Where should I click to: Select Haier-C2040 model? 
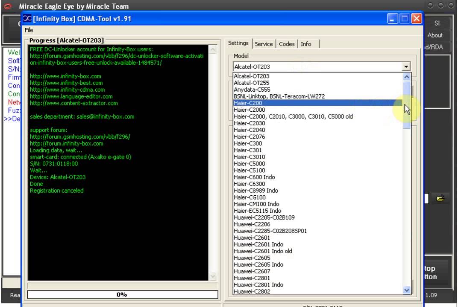click(317, 130)
